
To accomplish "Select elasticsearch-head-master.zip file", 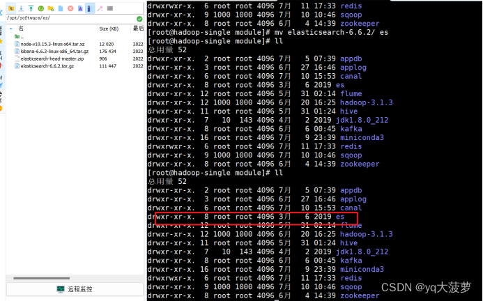I will point(52,59).
